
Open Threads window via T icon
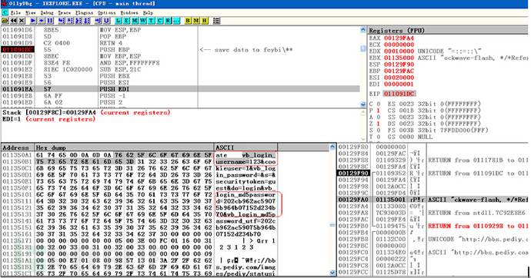tap(151, 21)
